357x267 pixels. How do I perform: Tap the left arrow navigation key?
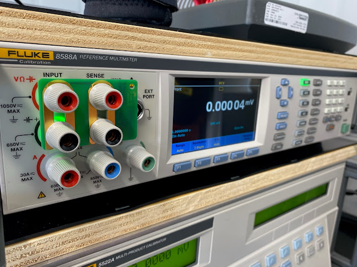pyautogui.click(x=279, y=92)
